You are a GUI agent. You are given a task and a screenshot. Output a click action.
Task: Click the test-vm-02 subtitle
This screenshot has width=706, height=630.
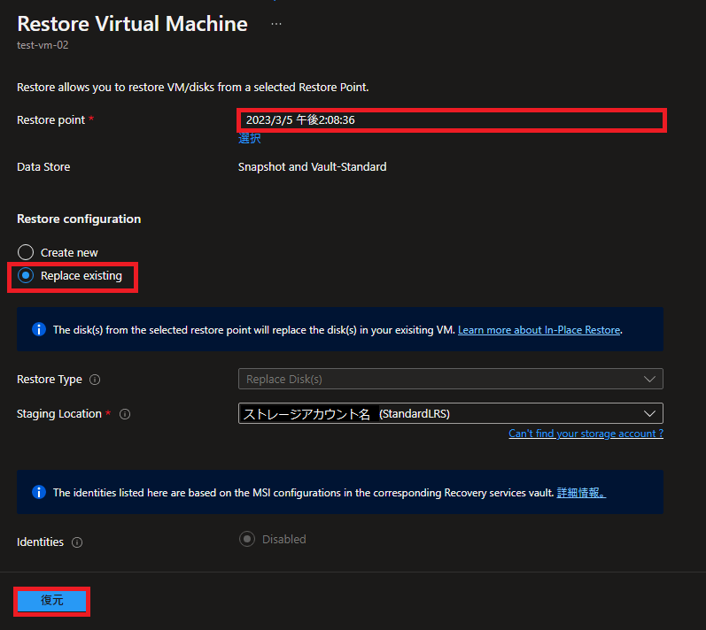43,45
